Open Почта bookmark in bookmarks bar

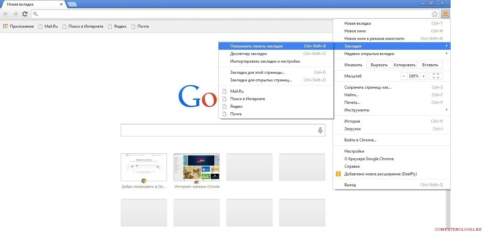(x=140, y=26)
